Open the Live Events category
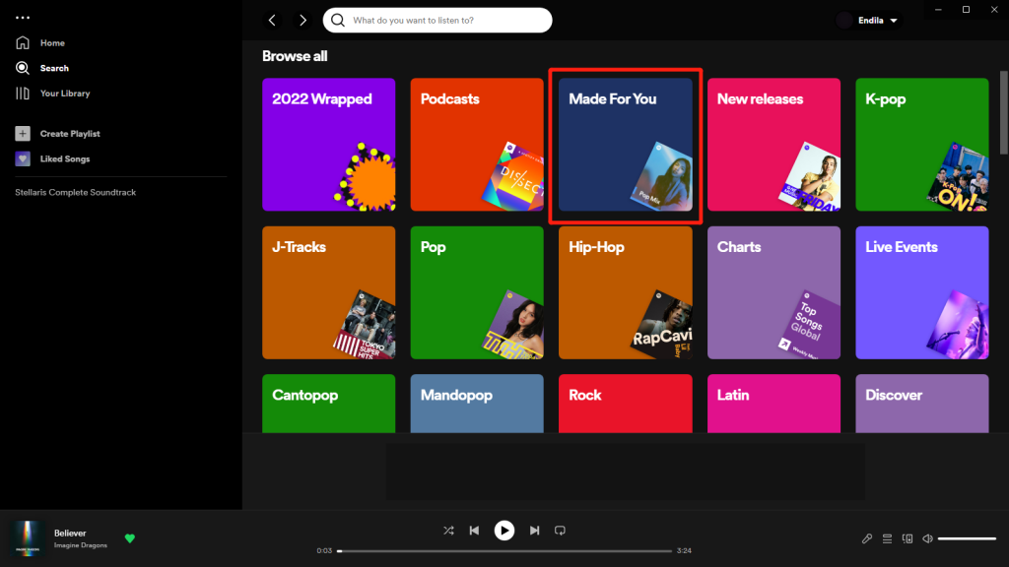This screenshot has width=1009, height=567. [922, 292]
